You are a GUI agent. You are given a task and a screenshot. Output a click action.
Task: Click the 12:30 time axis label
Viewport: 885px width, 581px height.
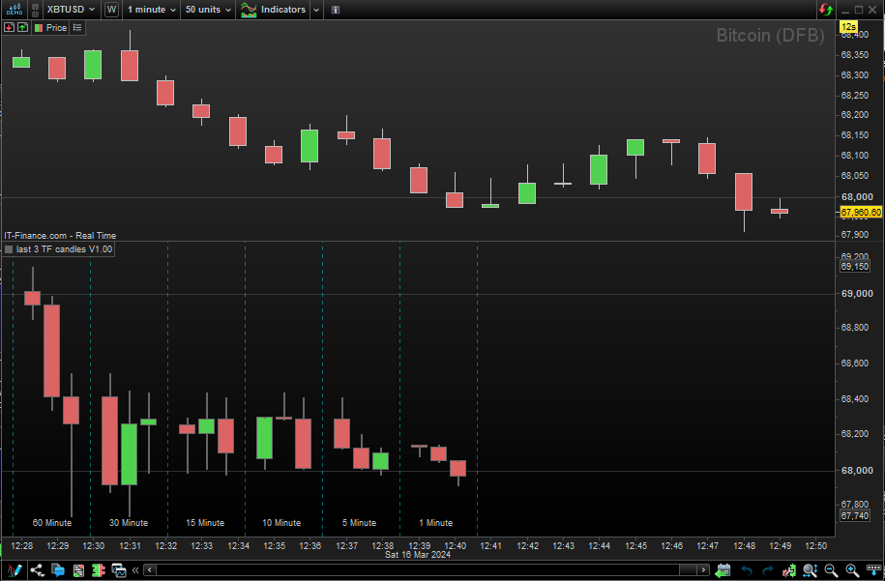pos(93,546)
